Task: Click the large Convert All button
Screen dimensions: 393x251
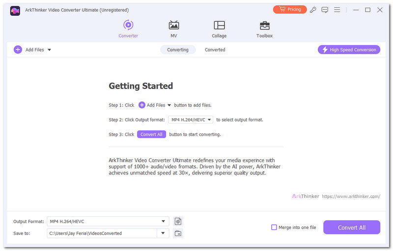Action: (352, 227)
